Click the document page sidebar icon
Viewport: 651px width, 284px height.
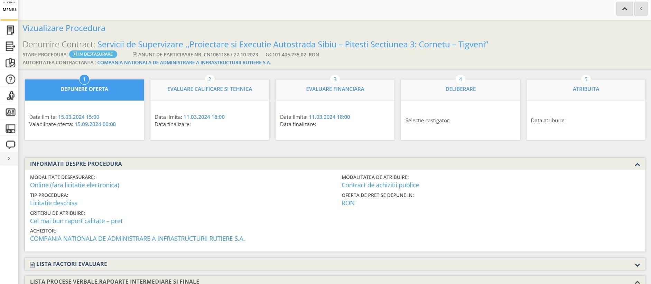click(x=10, y=30)
